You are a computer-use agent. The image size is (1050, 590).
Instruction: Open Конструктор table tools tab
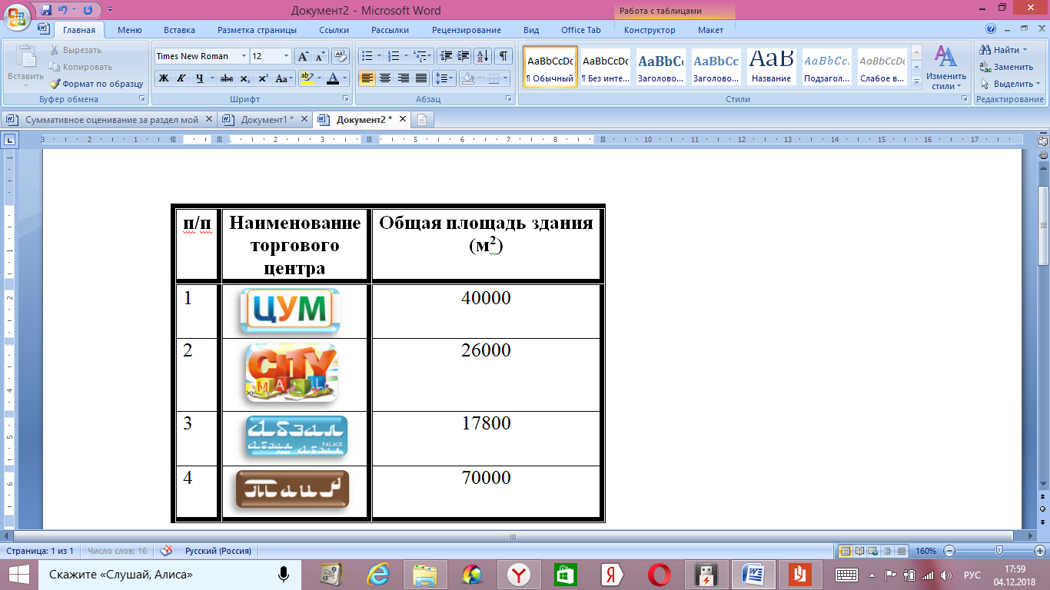650,30
